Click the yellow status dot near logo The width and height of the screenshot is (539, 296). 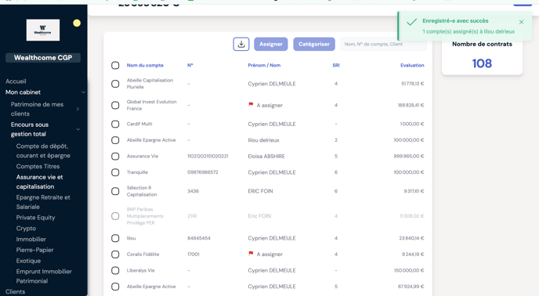pyautogui.click(x=77, y=23)
